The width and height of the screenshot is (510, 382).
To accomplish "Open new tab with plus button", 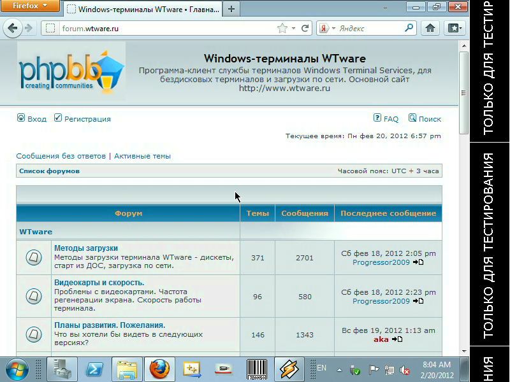I will [231, 9].
